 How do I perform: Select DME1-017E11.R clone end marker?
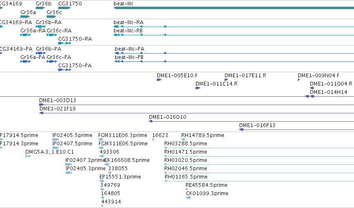pyautogui.click(x=226, y=80)
